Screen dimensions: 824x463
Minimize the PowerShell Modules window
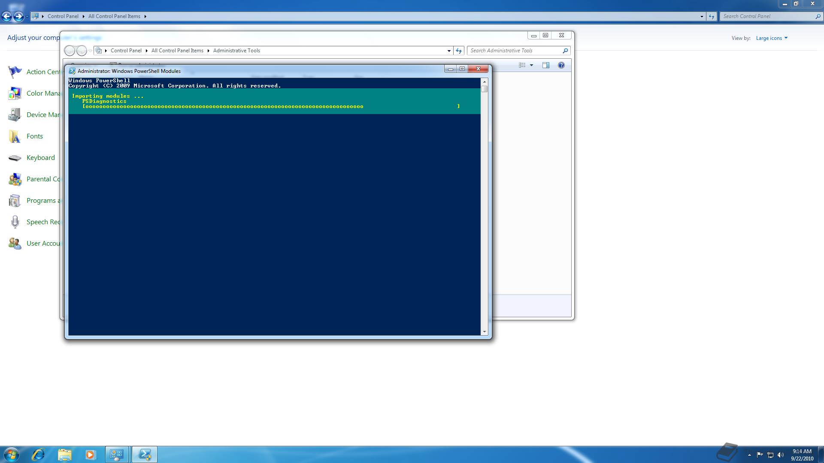pos(450,69)
